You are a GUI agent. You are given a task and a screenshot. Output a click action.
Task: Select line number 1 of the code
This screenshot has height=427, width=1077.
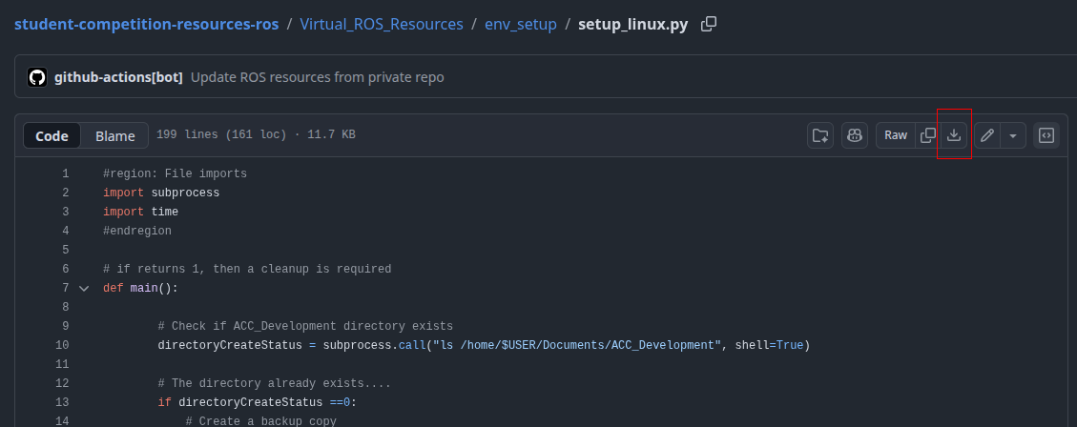point(65,173)
